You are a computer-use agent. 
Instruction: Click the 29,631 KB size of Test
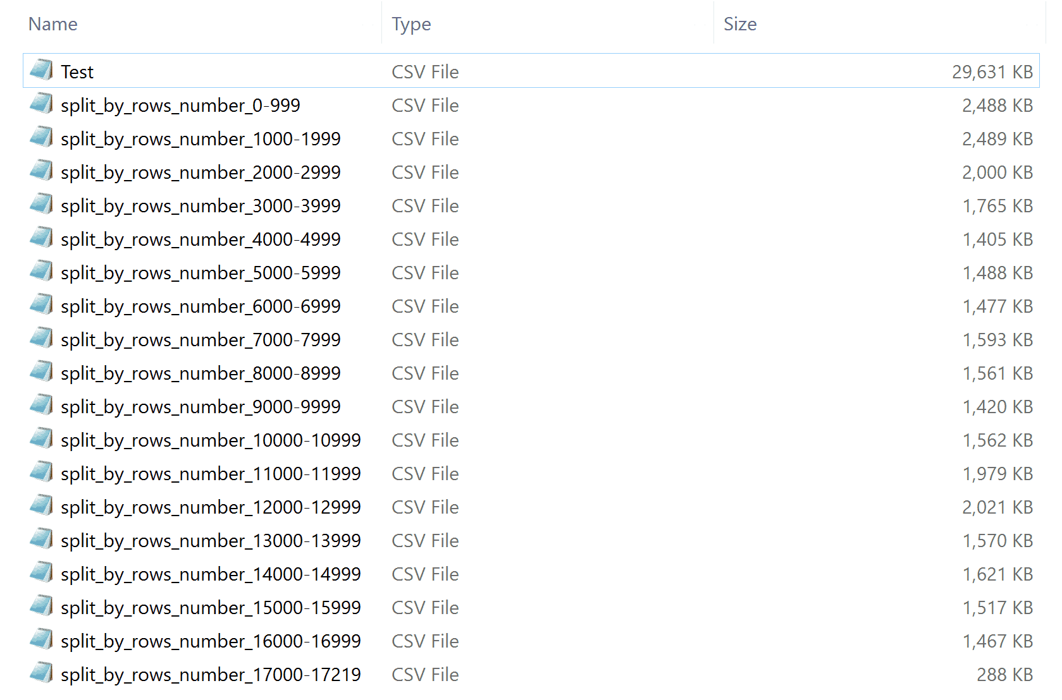click(992, 72)
